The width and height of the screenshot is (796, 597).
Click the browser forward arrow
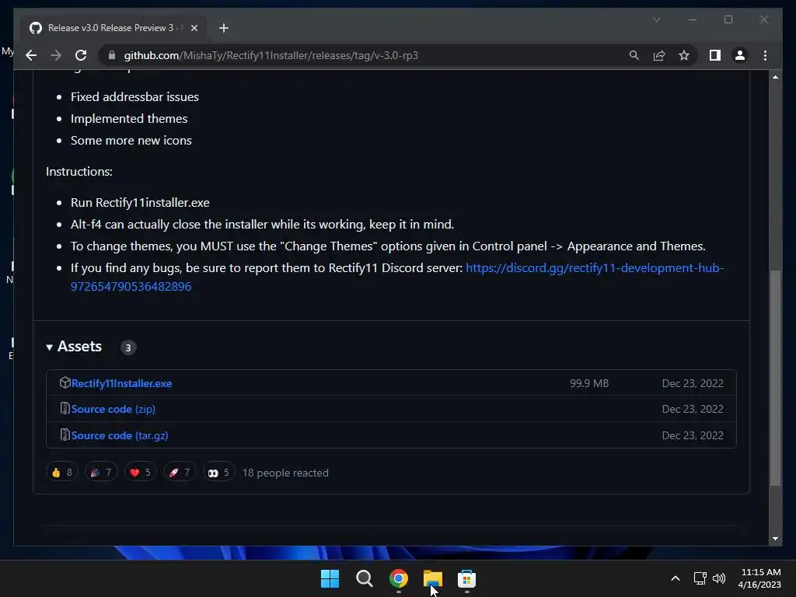pos(56,55)
